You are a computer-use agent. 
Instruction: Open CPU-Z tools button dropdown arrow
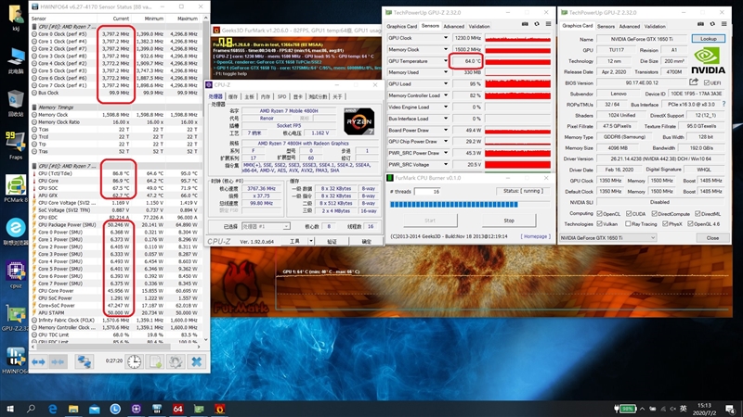pyautogui.click(x=311, y=241)
